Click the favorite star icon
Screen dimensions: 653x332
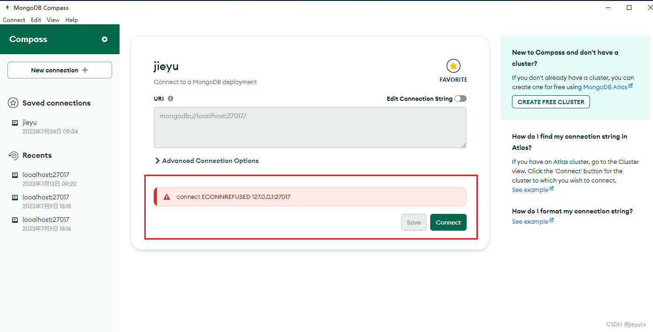tap(453, 66)
